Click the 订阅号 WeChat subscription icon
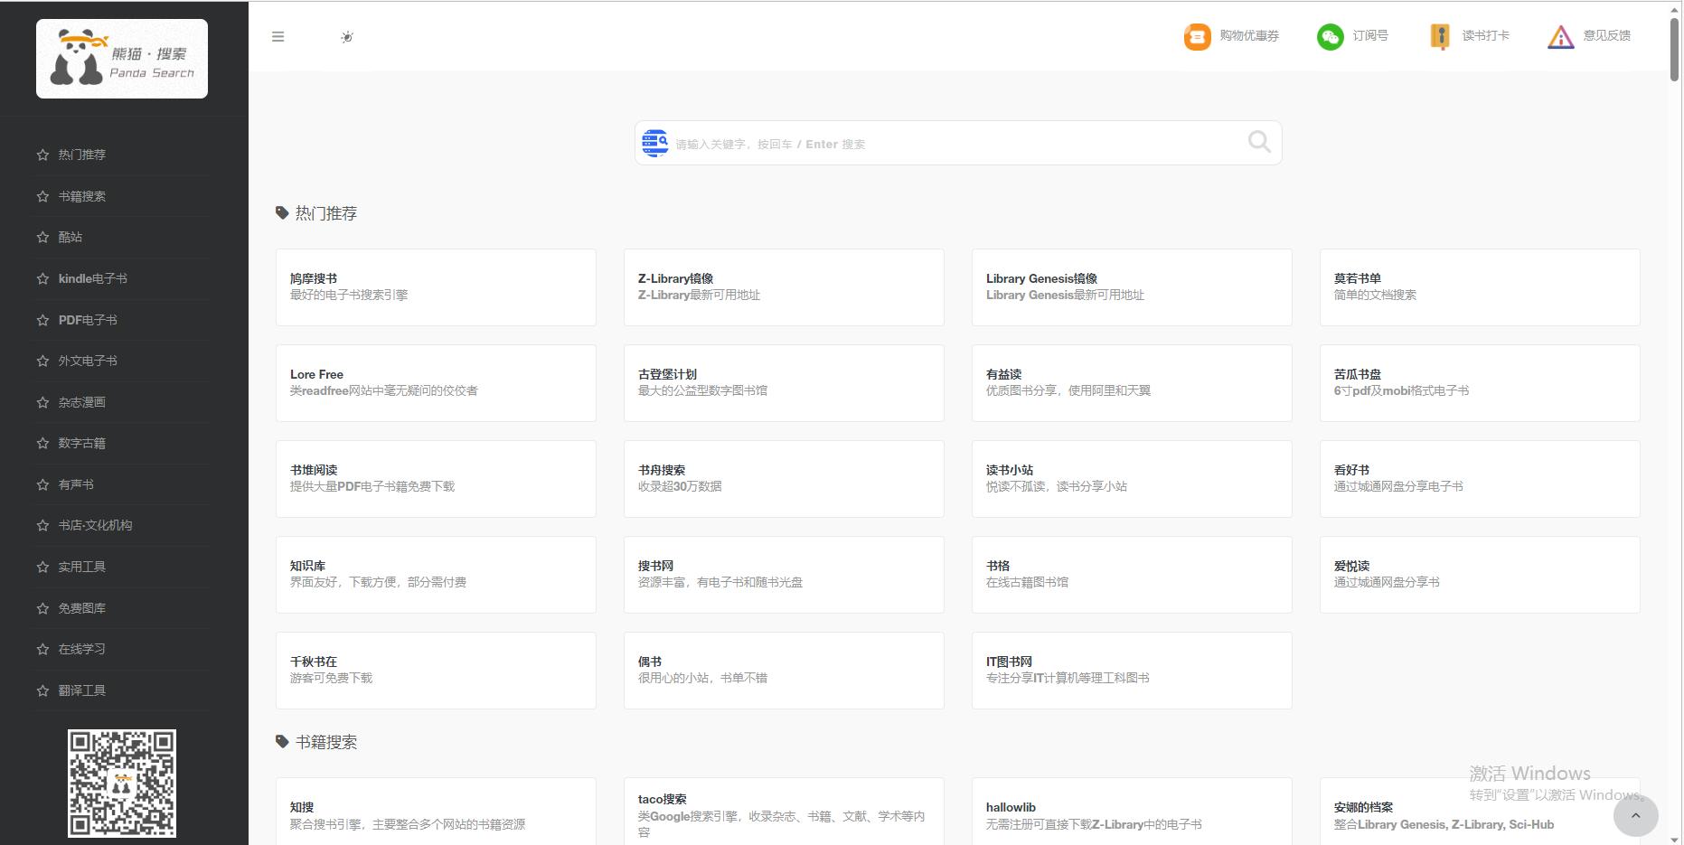Screen dimensions: 1684x845 pos(1329,36)
